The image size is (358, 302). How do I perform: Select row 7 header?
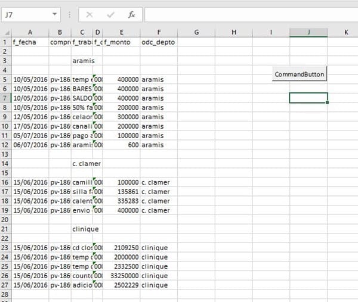tap(5, 98)
